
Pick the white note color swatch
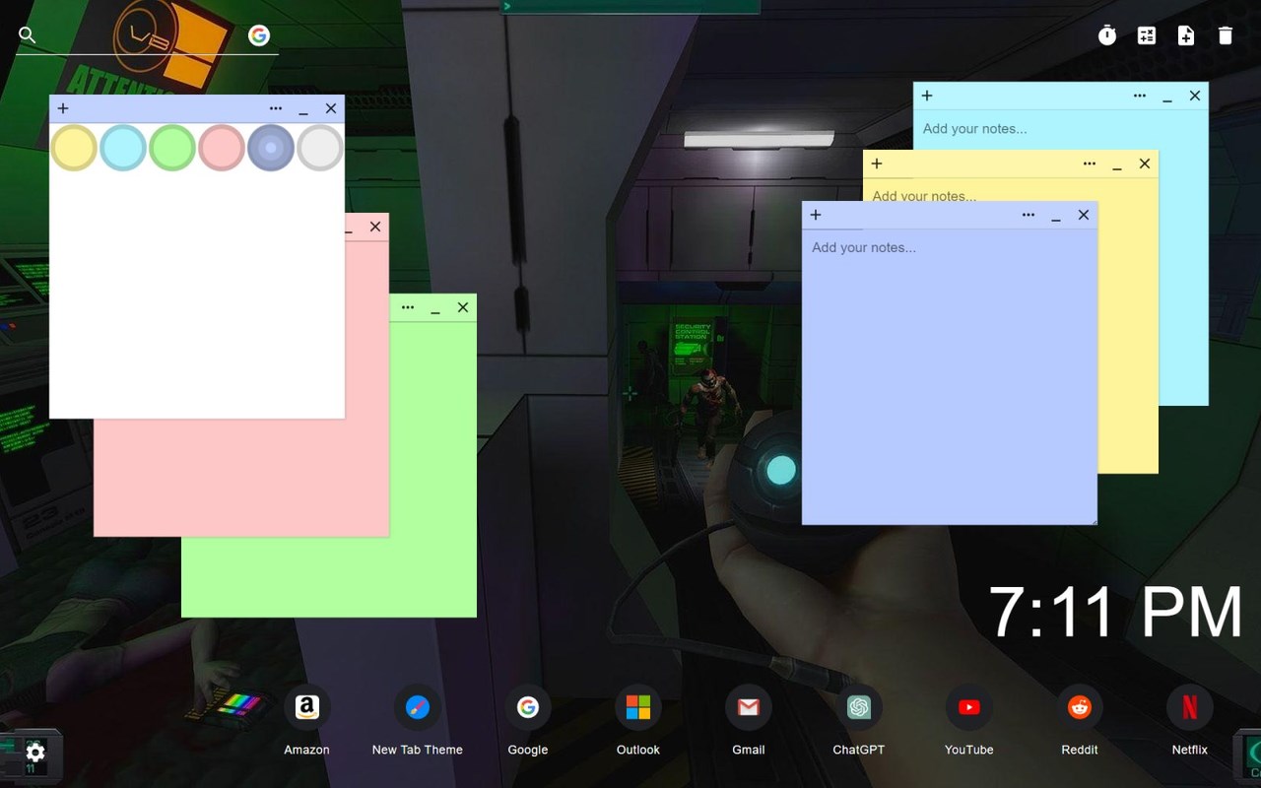(320, 148)
